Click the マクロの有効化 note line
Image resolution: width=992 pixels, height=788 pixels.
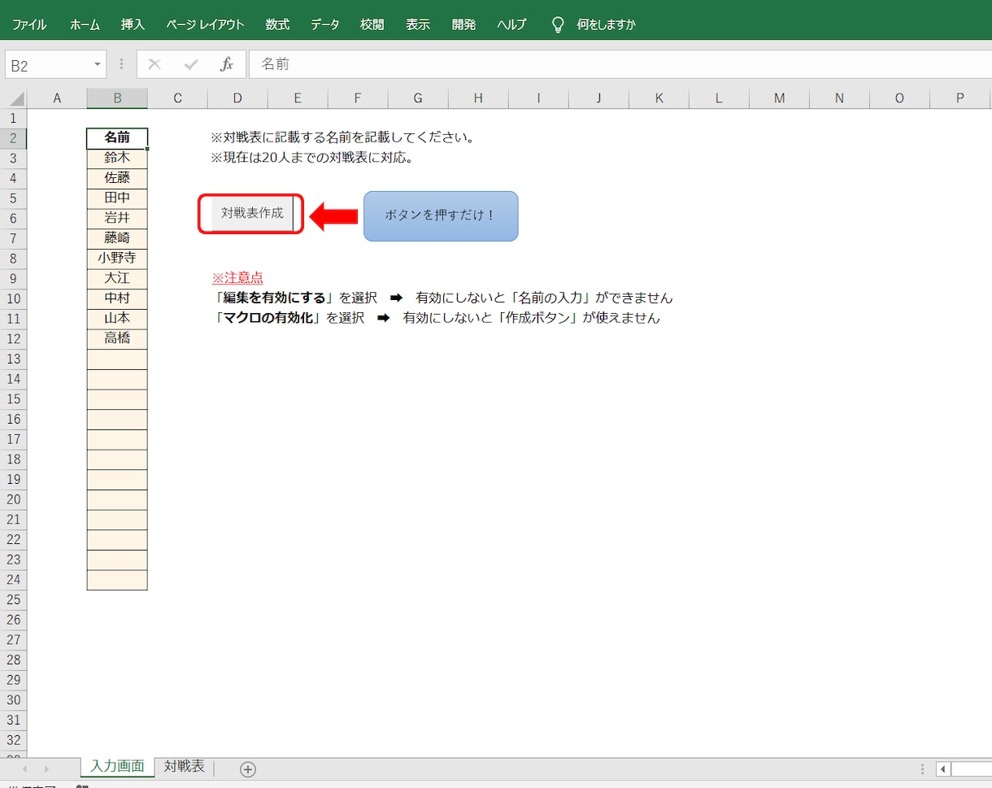pos(436,318)
